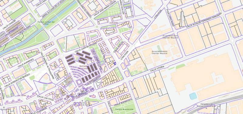The height and width of the screenshot is (114, 243).
Task: Click the CALLE LAVADEROS street label
Action: click(x=39, y=111)
